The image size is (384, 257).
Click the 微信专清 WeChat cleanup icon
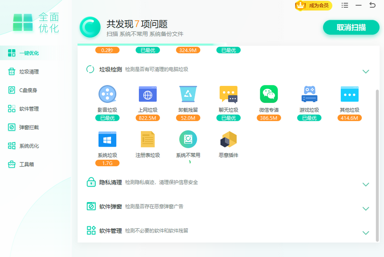coord(268,94)
